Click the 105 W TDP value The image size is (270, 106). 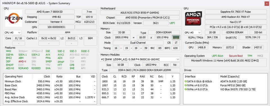(89, 17)
